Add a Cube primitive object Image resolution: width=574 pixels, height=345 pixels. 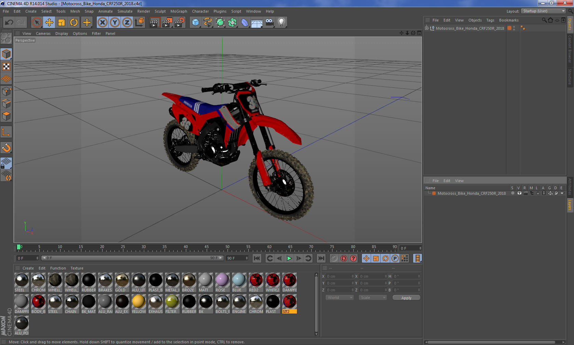[x=195, y=23]
